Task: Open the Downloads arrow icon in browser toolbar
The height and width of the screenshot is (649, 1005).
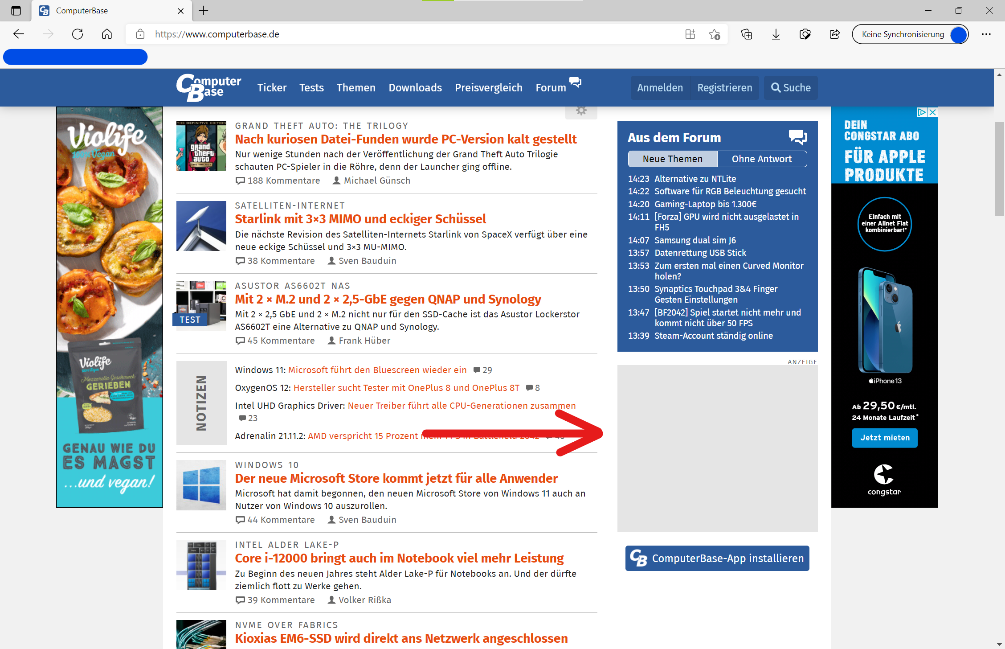Action: point(776,34)
